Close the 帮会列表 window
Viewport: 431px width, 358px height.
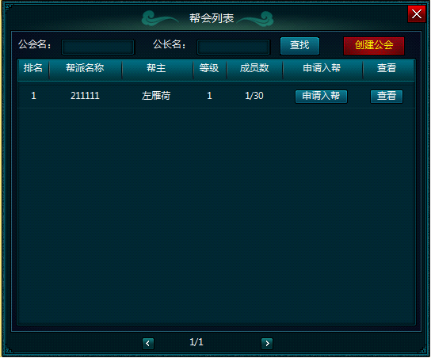pos(417,13)
